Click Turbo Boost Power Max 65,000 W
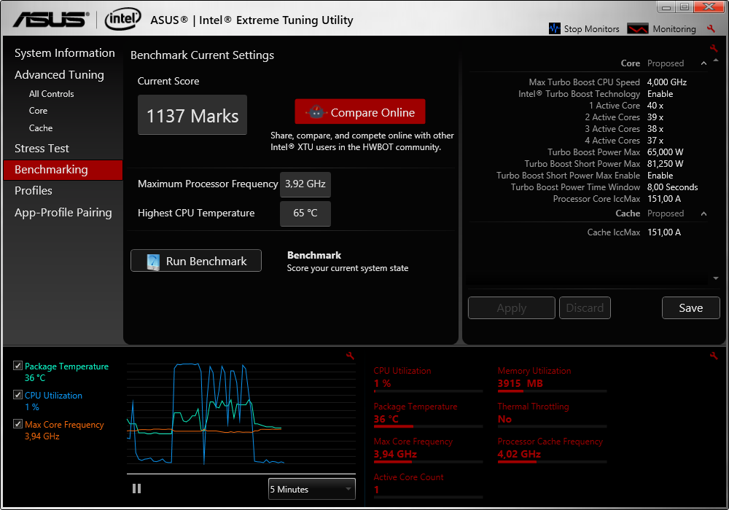 coord(665,152)
